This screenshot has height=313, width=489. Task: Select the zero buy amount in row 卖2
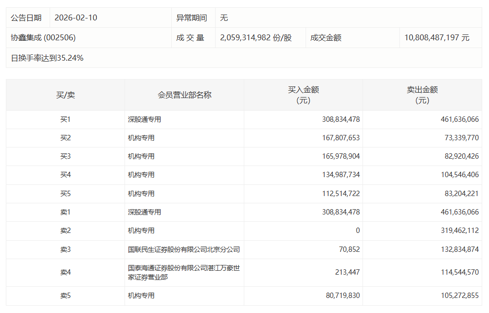358,231
